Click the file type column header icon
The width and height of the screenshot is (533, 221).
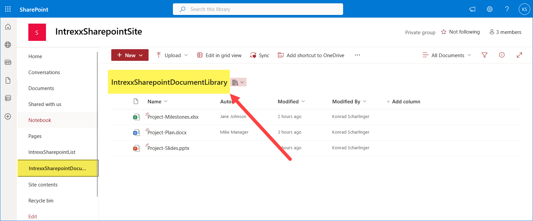click(x=136, y=101)
